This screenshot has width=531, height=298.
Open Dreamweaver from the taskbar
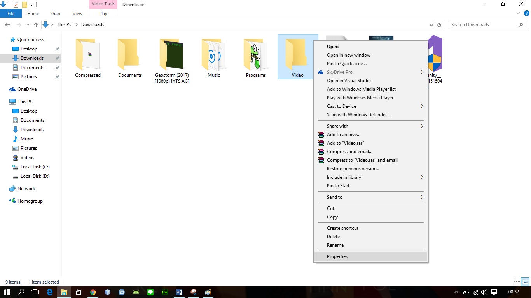click(x=165, y=292)
